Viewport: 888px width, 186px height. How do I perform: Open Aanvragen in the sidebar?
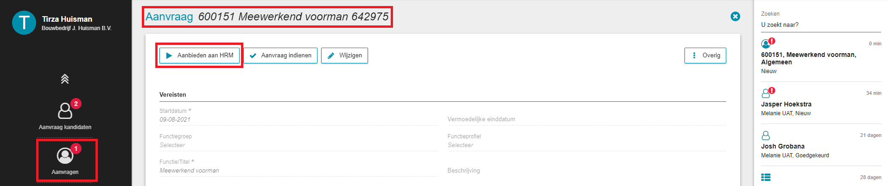(x=65, y=160)
